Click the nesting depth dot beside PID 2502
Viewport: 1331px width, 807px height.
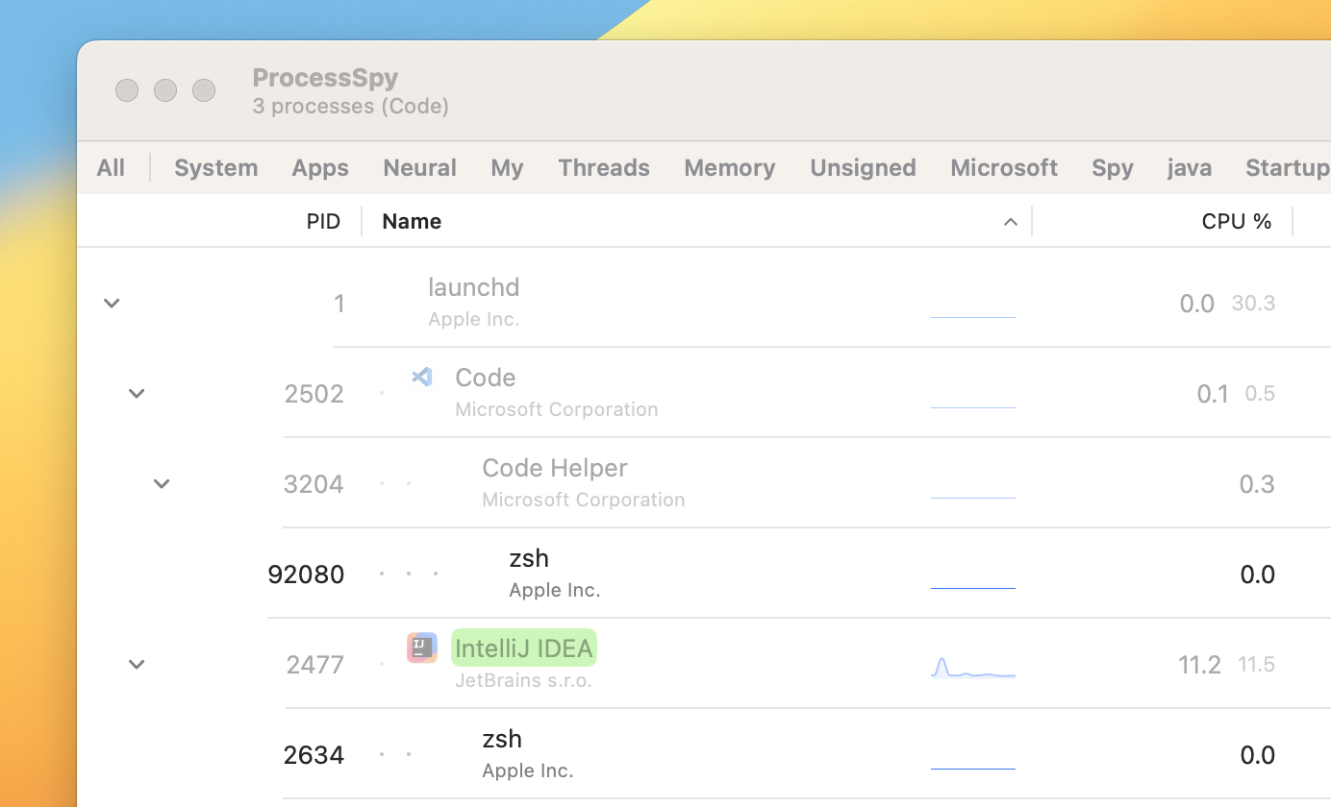(382, 394)
